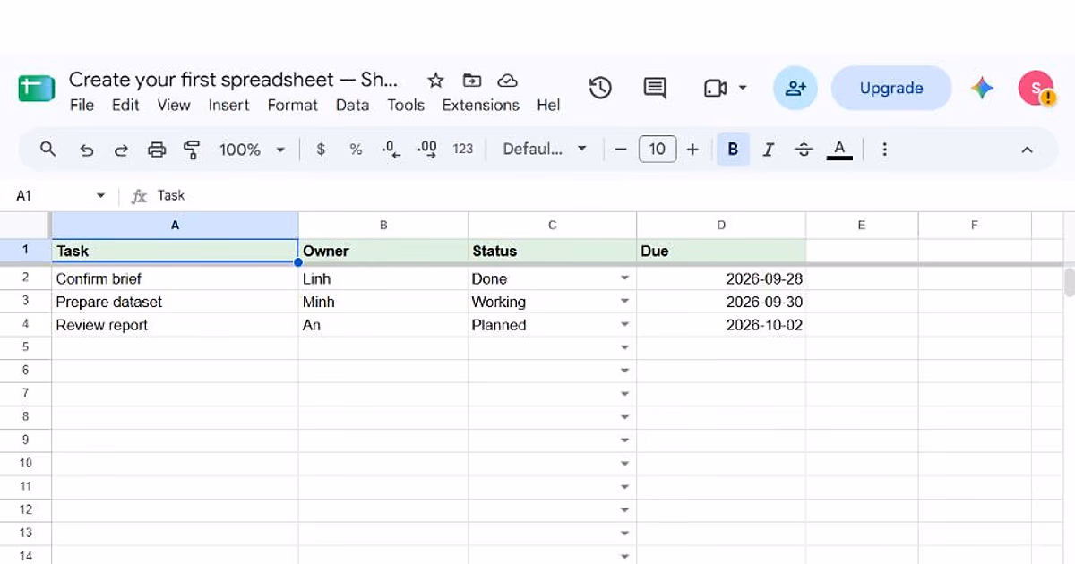Decrease decimal places
This screenshot has width=1075, height=564.
point(391,150)
